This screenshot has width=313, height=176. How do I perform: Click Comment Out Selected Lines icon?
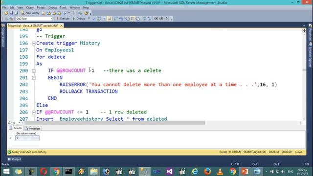click(x=144, y=19)
